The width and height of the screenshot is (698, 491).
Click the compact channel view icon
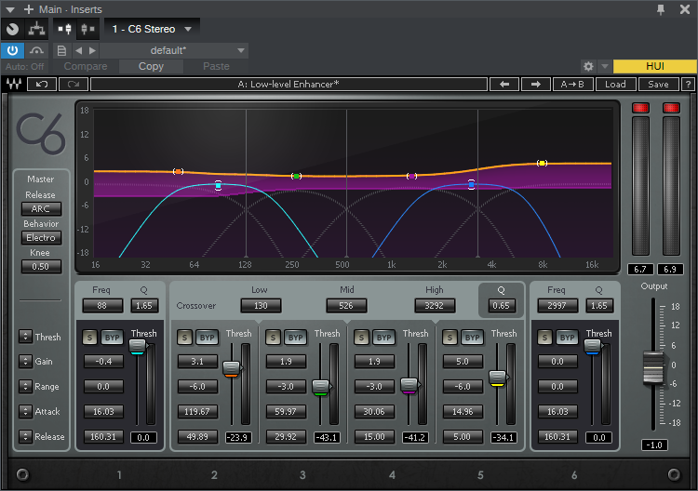(65, 29)
